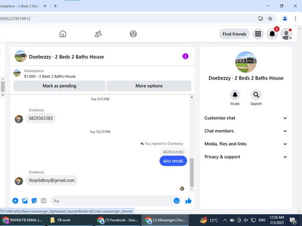Switch to Messenger Chrome window in taskbar
The height and width of the screenshot is (226, 302).
[x=165, y=220]
